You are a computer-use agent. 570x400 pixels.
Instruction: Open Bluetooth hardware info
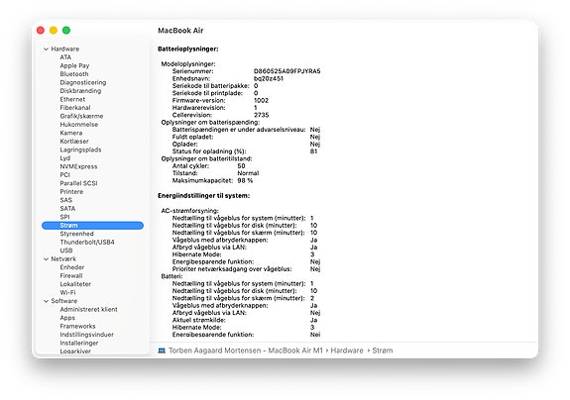point(74,74)
